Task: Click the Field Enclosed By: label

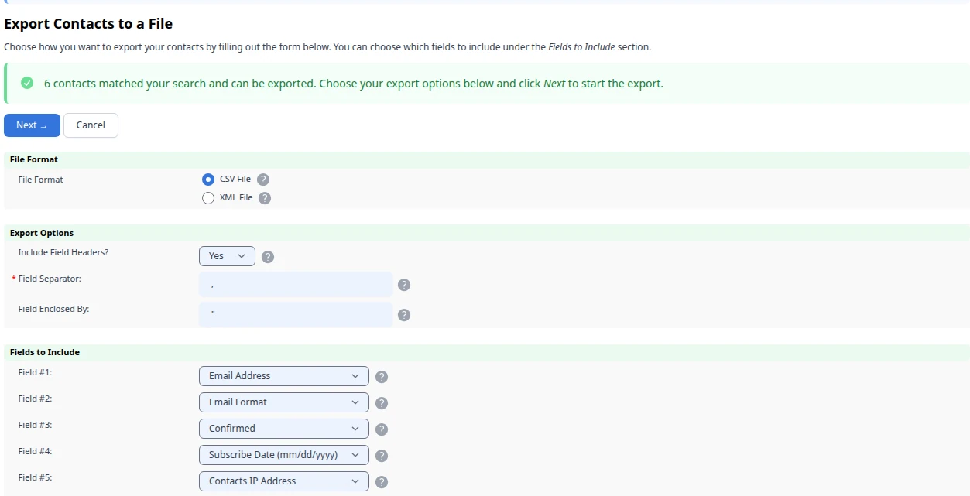Action: (x=53, y=309)
